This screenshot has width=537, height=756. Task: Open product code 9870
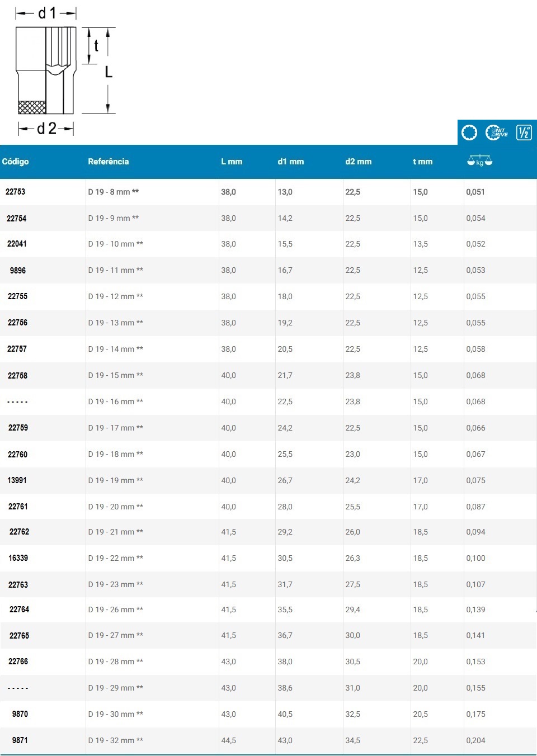click(x=20, y=714)
